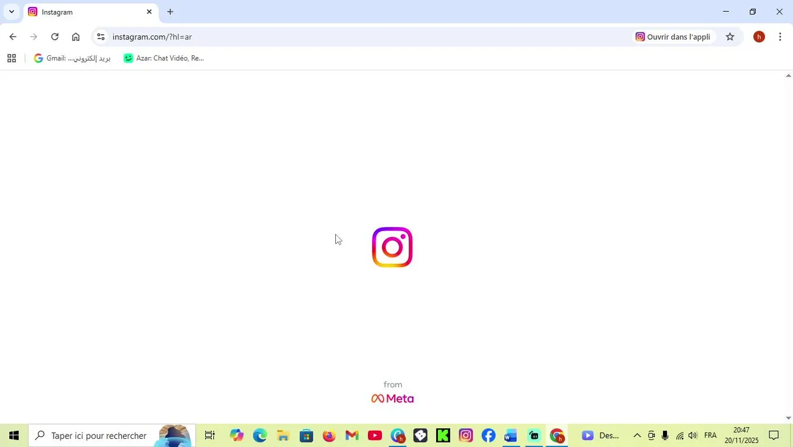Open the green K app on taskbar
Viewport: 793px width, 447px height.
[443, 435]
